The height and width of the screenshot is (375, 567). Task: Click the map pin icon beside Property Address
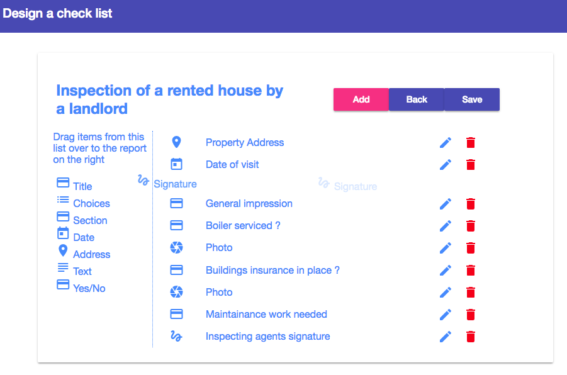click(176, 142)
